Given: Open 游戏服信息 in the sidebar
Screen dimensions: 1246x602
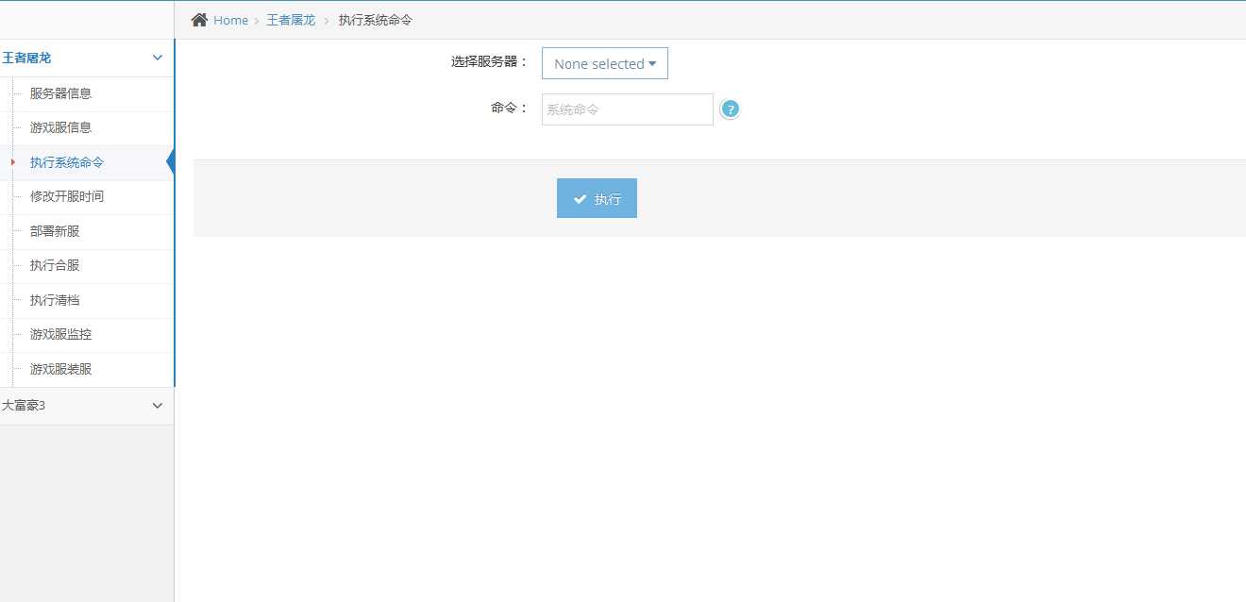Looking at the screenshot, I should (60, 127).
